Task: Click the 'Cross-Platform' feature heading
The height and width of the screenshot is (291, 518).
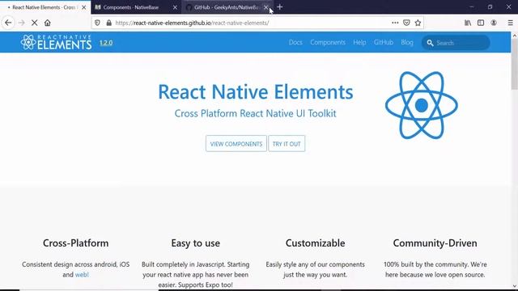Action: pyautogui.click(x=75, y=243)
